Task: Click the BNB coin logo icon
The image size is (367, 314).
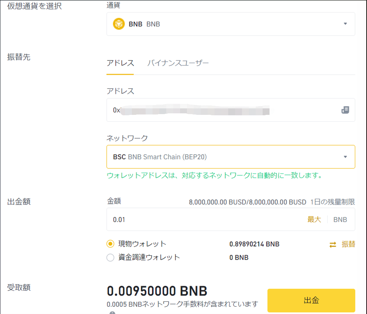Action: tap(119, 24)
